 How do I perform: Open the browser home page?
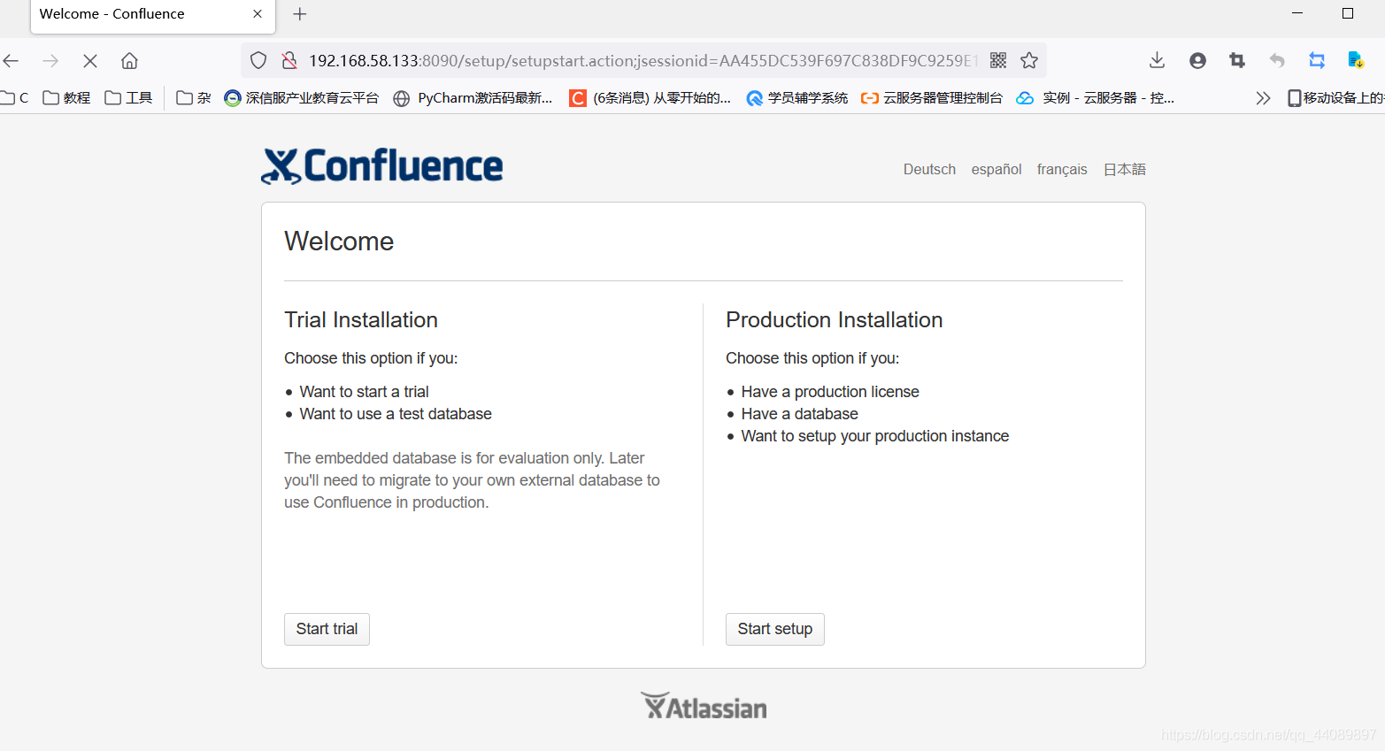coord(129,61)
